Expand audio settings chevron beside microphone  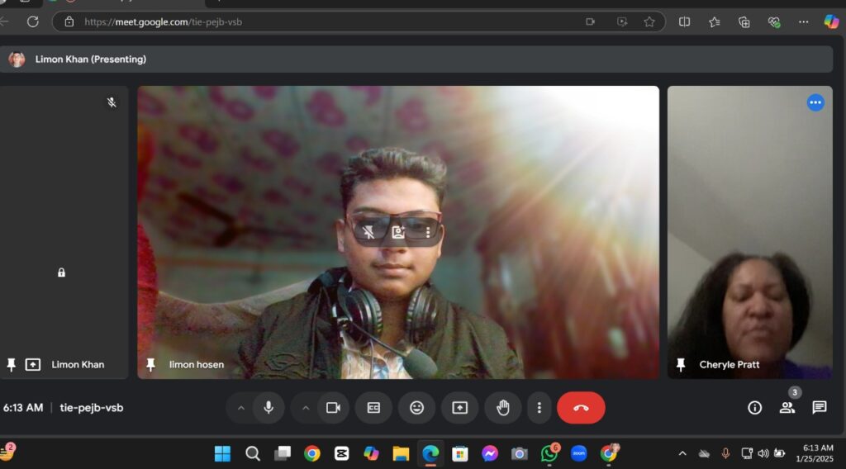241,408
